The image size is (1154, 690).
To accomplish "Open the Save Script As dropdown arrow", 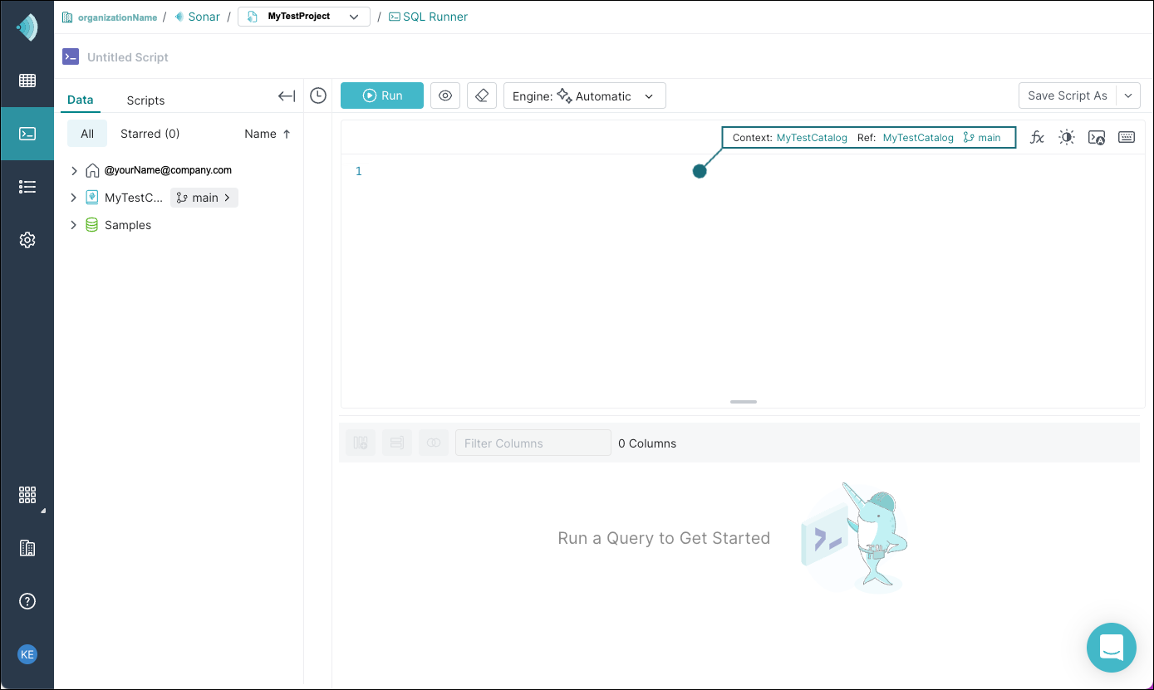I will (1128, 95).
